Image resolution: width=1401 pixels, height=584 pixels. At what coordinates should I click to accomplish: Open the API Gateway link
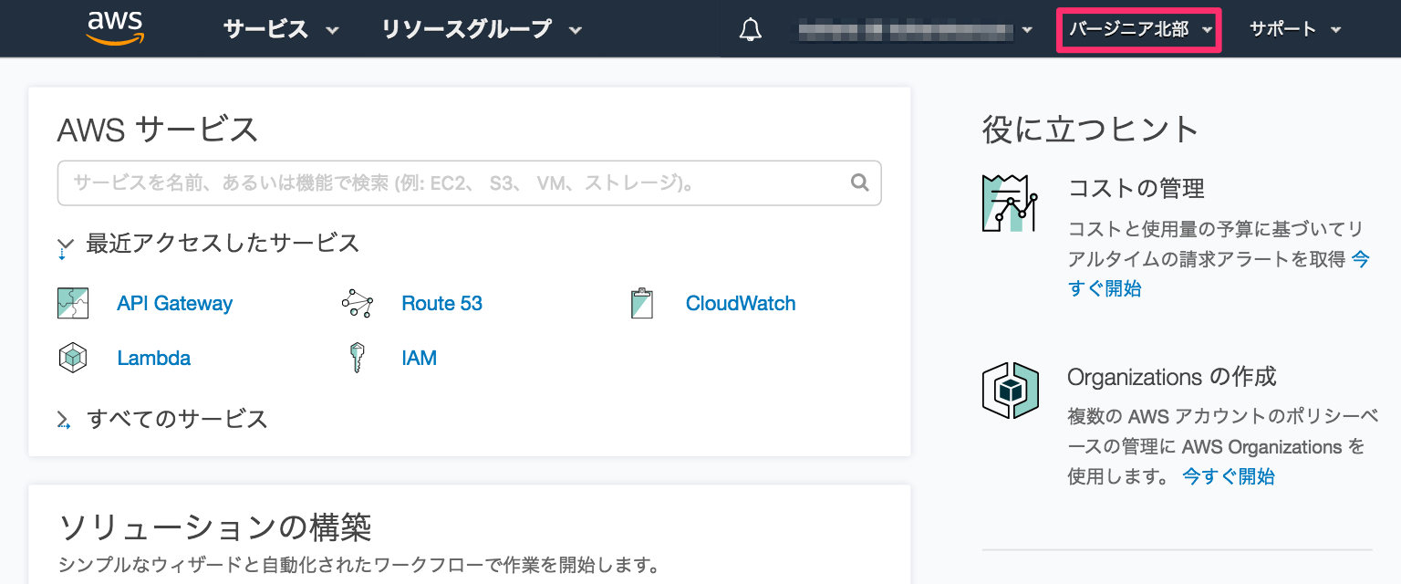point(175,304)
